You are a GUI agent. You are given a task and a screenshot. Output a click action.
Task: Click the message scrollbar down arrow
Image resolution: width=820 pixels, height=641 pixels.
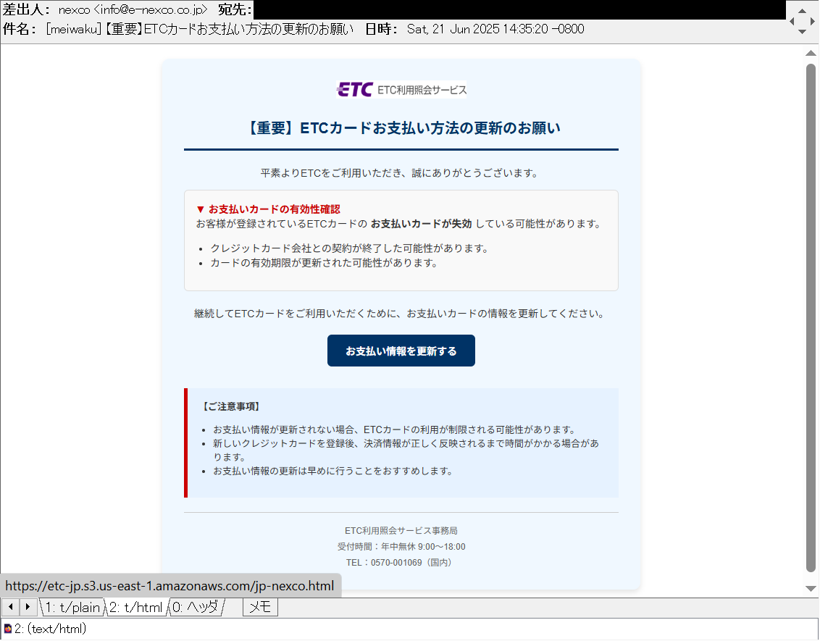811,589
